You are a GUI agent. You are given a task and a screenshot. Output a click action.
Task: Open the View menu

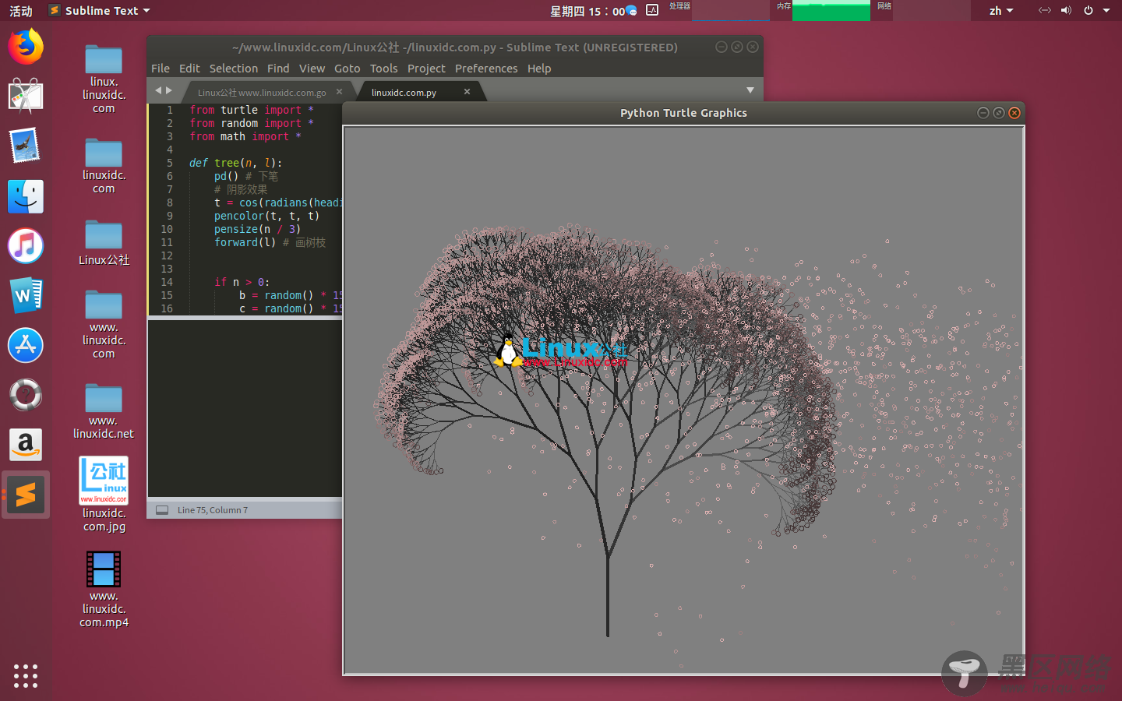click(312, 69)
